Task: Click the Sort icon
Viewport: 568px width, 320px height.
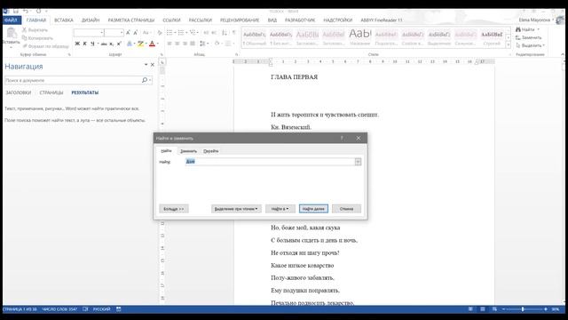Action: coord(225,33)
